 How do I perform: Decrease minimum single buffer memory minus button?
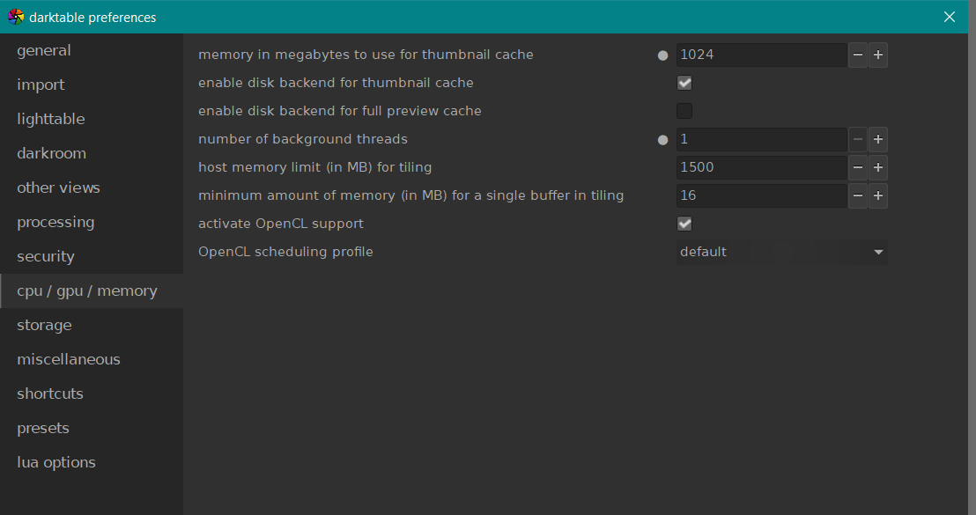pyautogui.click(x=857, y=195)
